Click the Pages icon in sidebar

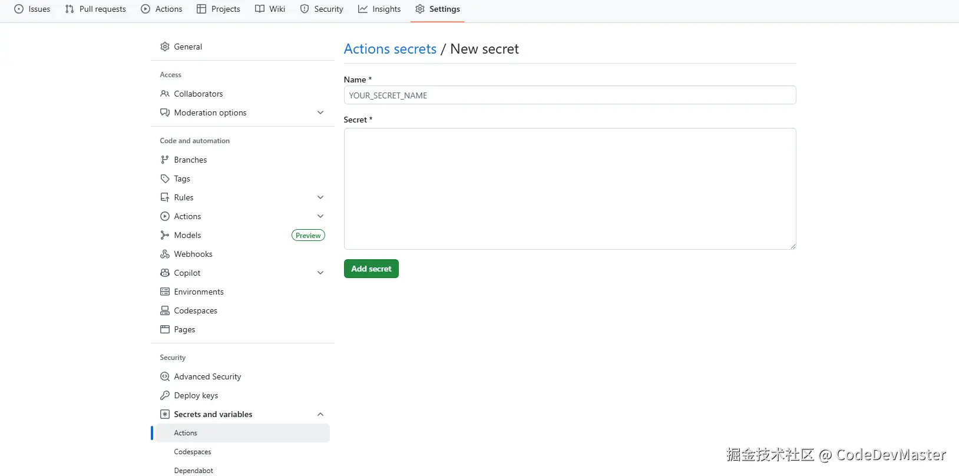point(165,329)
